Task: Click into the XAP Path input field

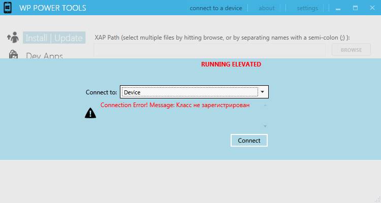Action: coord(210,50)
